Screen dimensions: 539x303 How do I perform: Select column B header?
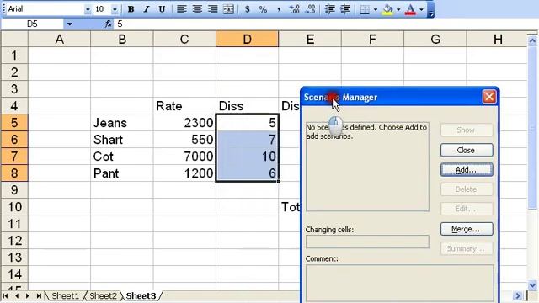pos(122,40)
